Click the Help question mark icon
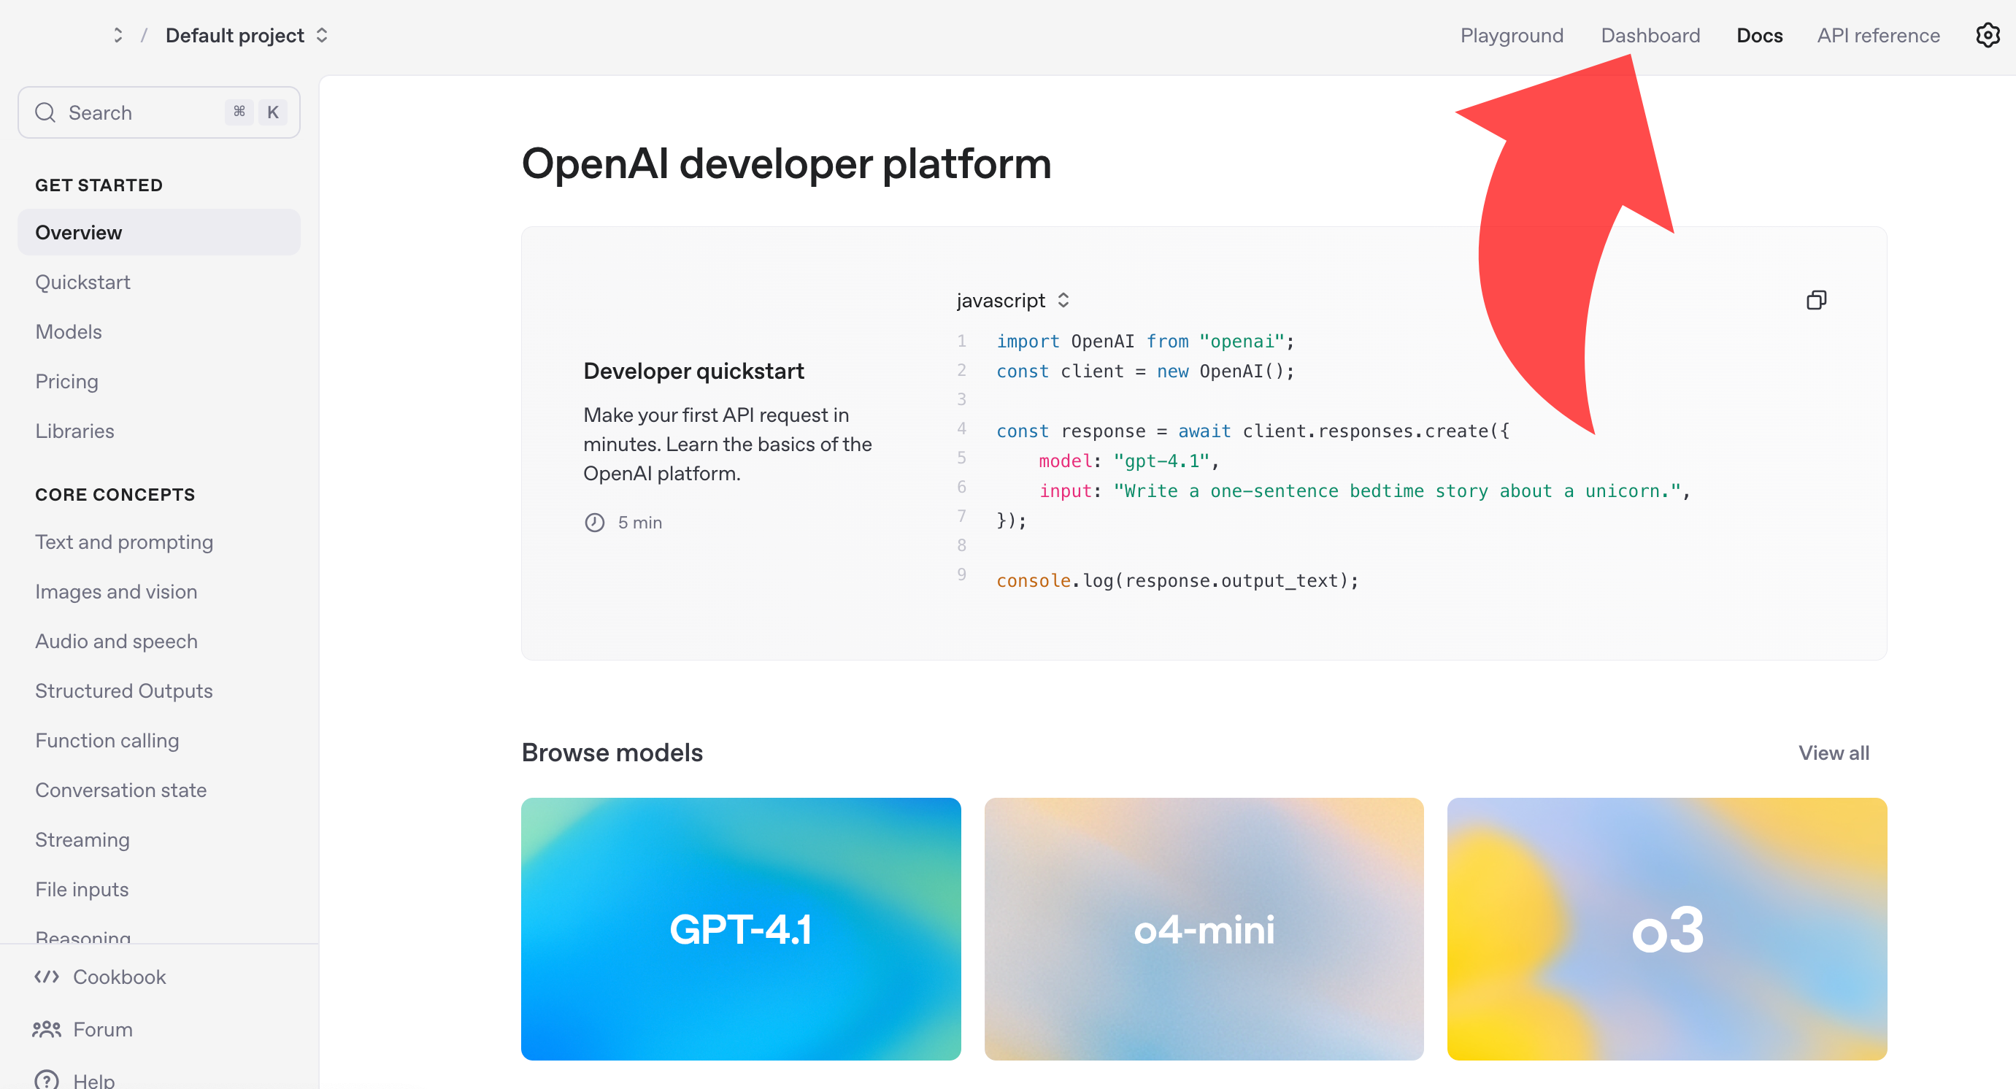 pyautogui.click(x=47, y=1080)
